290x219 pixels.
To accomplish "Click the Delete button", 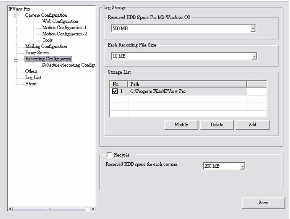I will (x=217, y=125).
